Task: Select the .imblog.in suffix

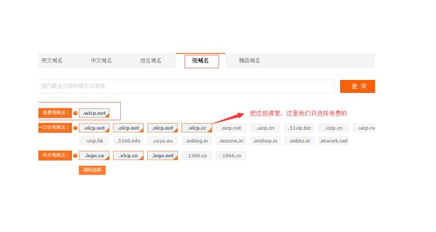Action: (196, 141)
